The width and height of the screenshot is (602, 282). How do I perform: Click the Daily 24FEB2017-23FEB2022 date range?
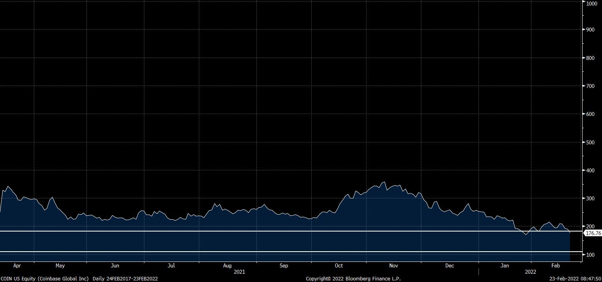[x=125, y=278]
